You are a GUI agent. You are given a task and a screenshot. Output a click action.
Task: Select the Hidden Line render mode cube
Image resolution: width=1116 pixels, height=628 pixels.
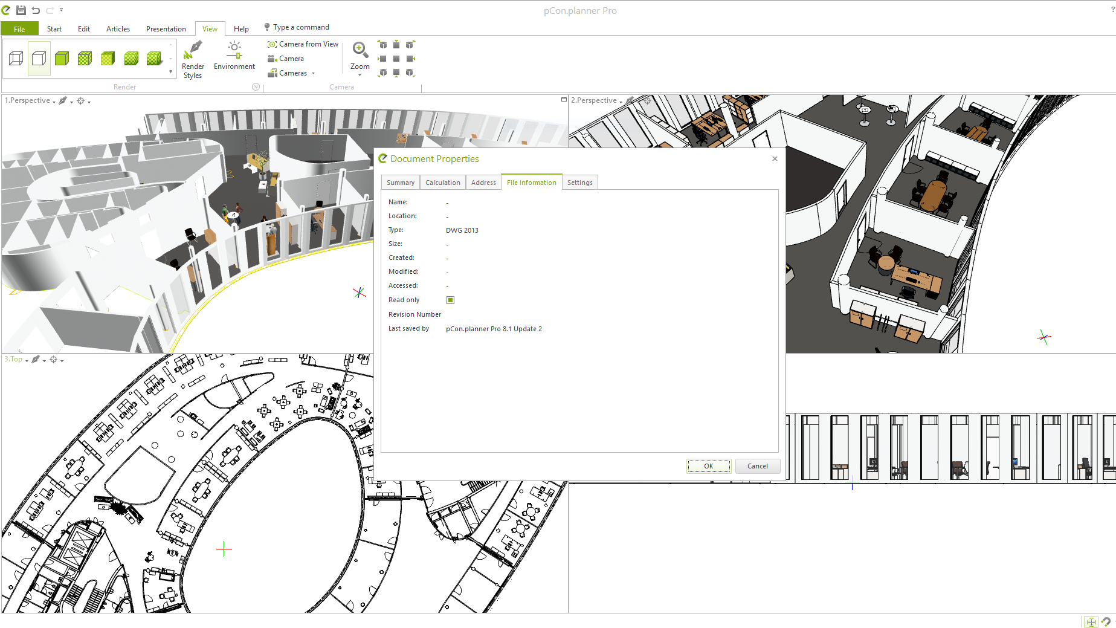pyautogui.click(x=39, y=59)
